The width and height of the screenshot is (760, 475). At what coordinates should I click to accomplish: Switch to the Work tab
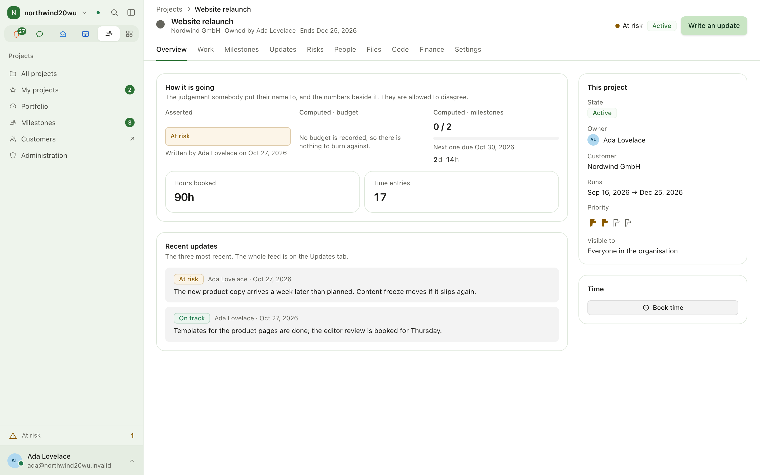pyautogui.click(x=205, y=49)
